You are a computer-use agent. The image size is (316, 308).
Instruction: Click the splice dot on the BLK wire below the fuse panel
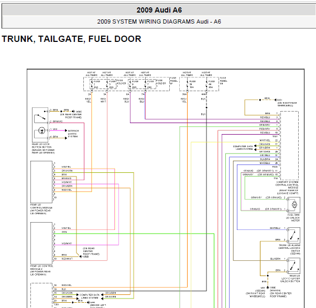coord(206,107)
